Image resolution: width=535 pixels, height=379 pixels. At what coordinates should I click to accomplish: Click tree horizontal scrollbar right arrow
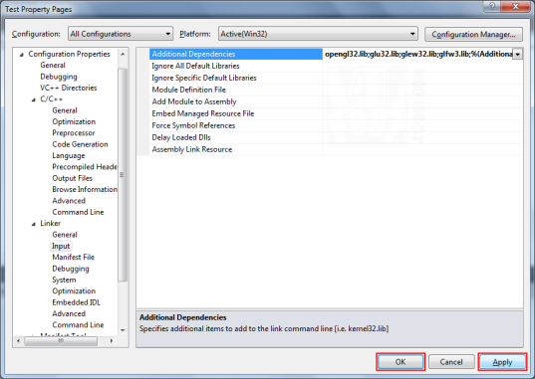click(112, 341)
